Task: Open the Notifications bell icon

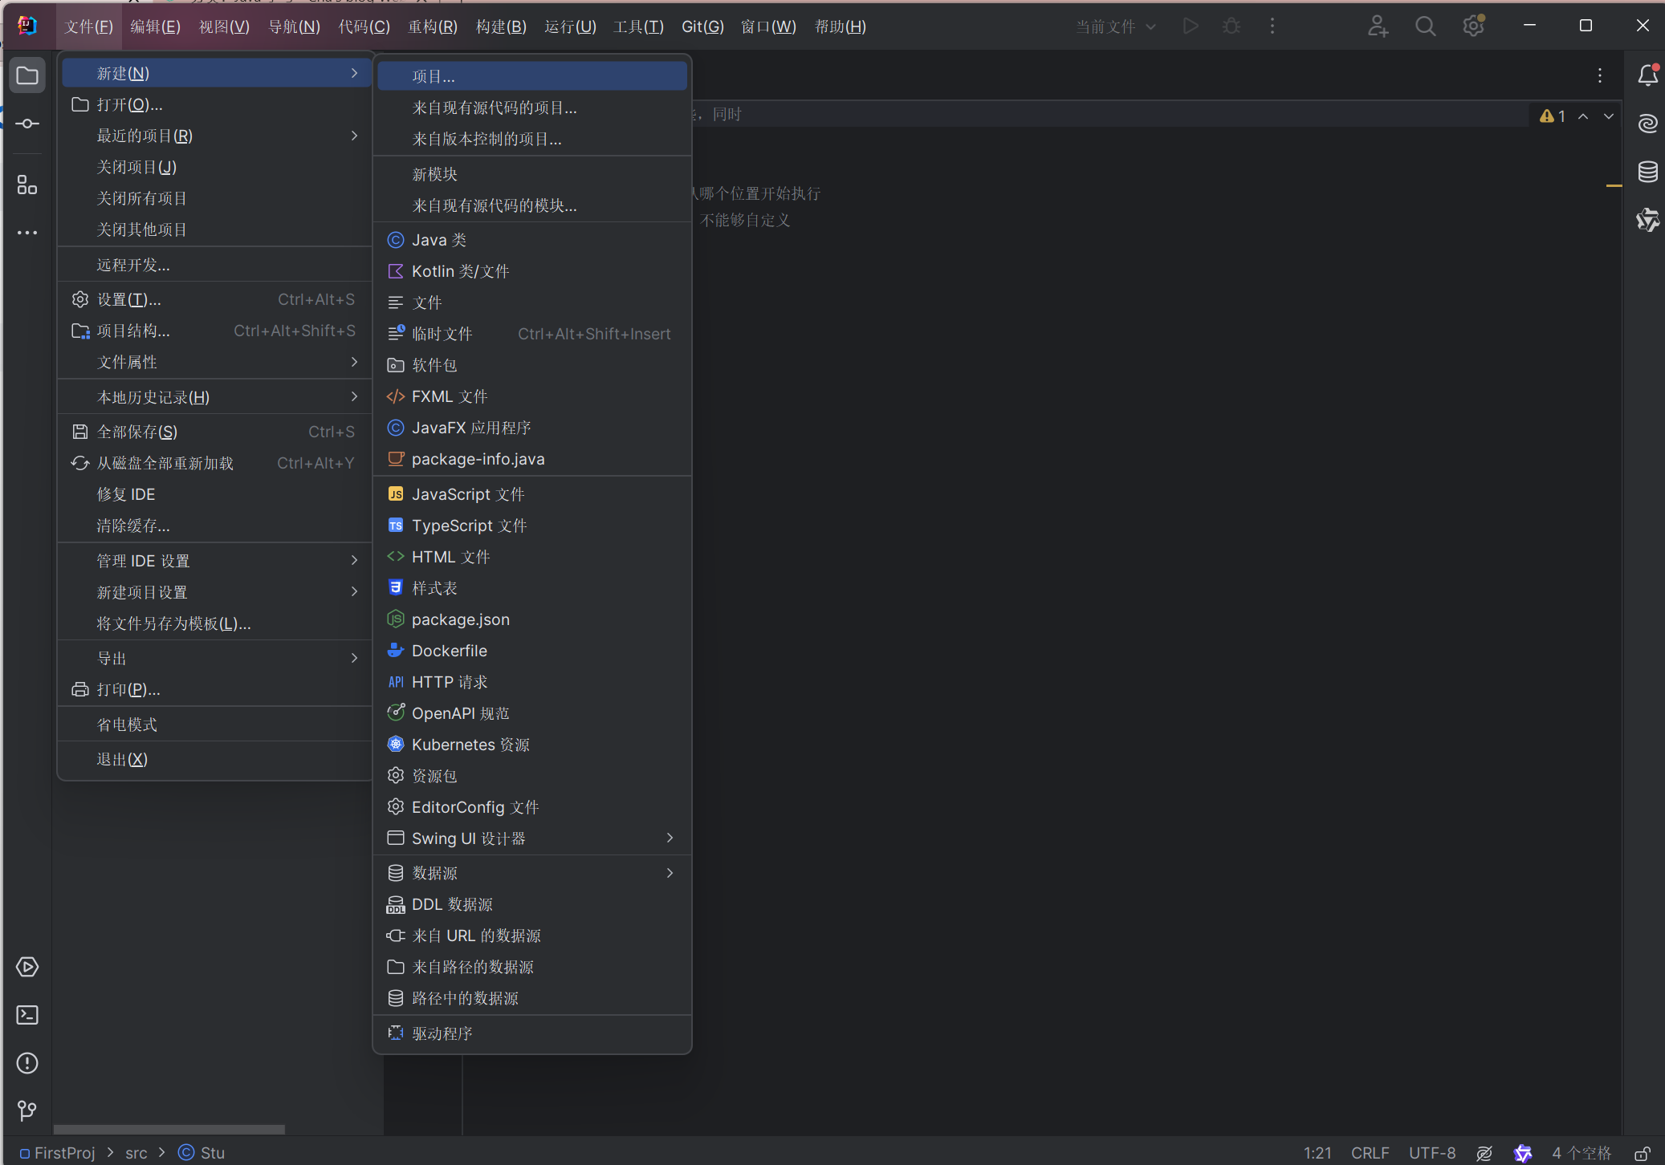Action: tap(1647, 75)
